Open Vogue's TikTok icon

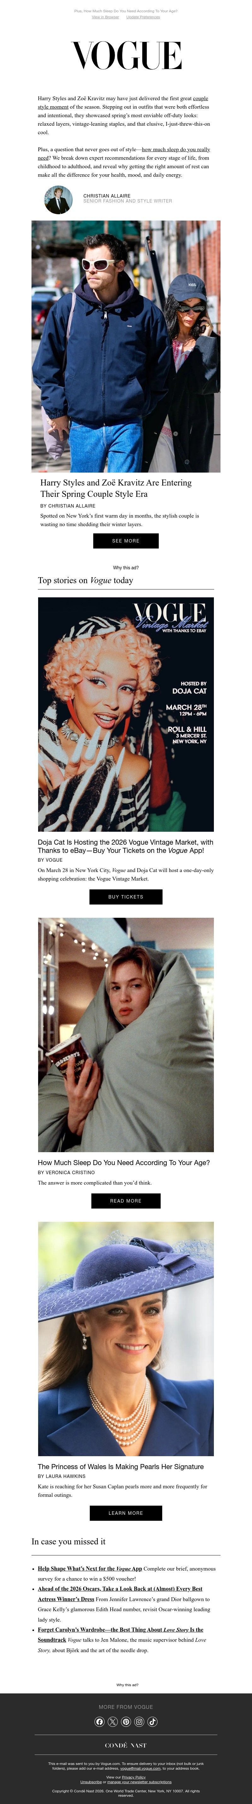point(152,1722)
